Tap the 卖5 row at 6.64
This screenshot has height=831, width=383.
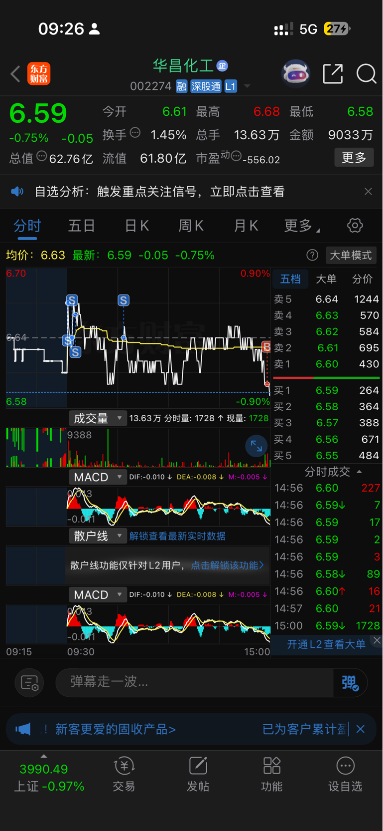pyautogui.click(x=327, y=299)
